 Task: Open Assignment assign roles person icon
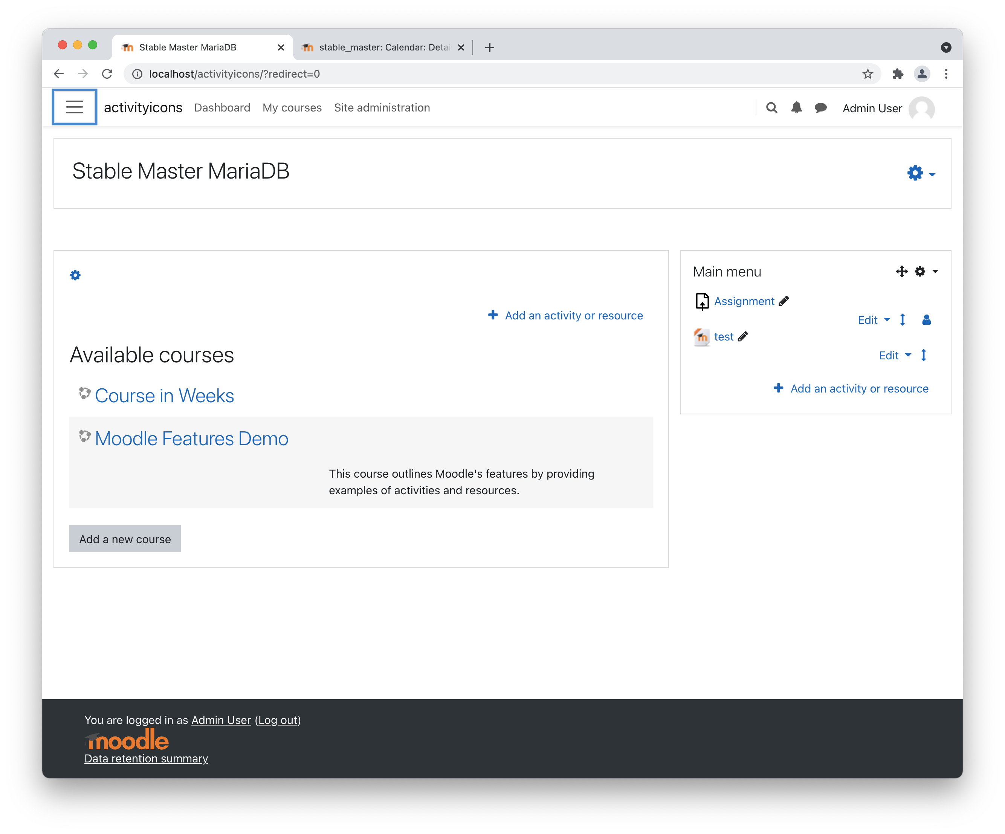(x=927, y=320)
